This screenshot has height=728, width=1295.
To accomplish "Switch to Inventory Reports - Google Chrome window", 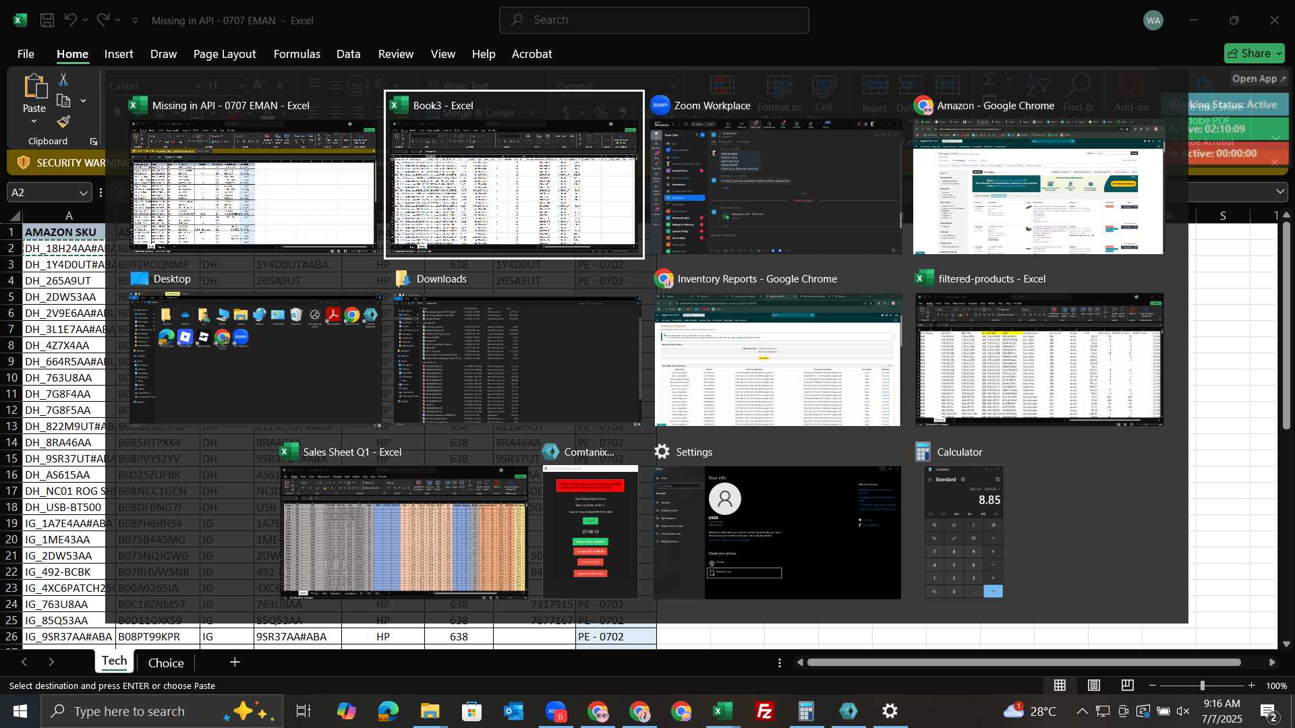I will point(778,349).
